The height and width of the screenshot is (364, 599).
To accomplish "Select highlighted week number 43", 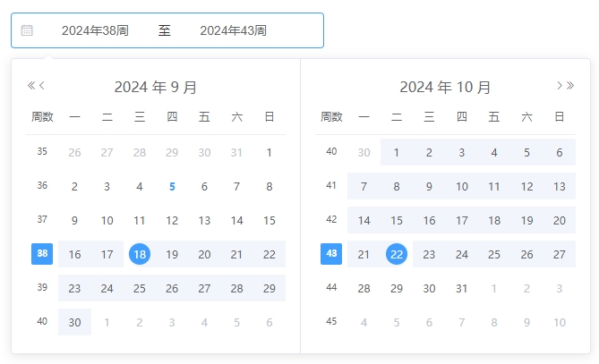I will click(x=331, y=254).
